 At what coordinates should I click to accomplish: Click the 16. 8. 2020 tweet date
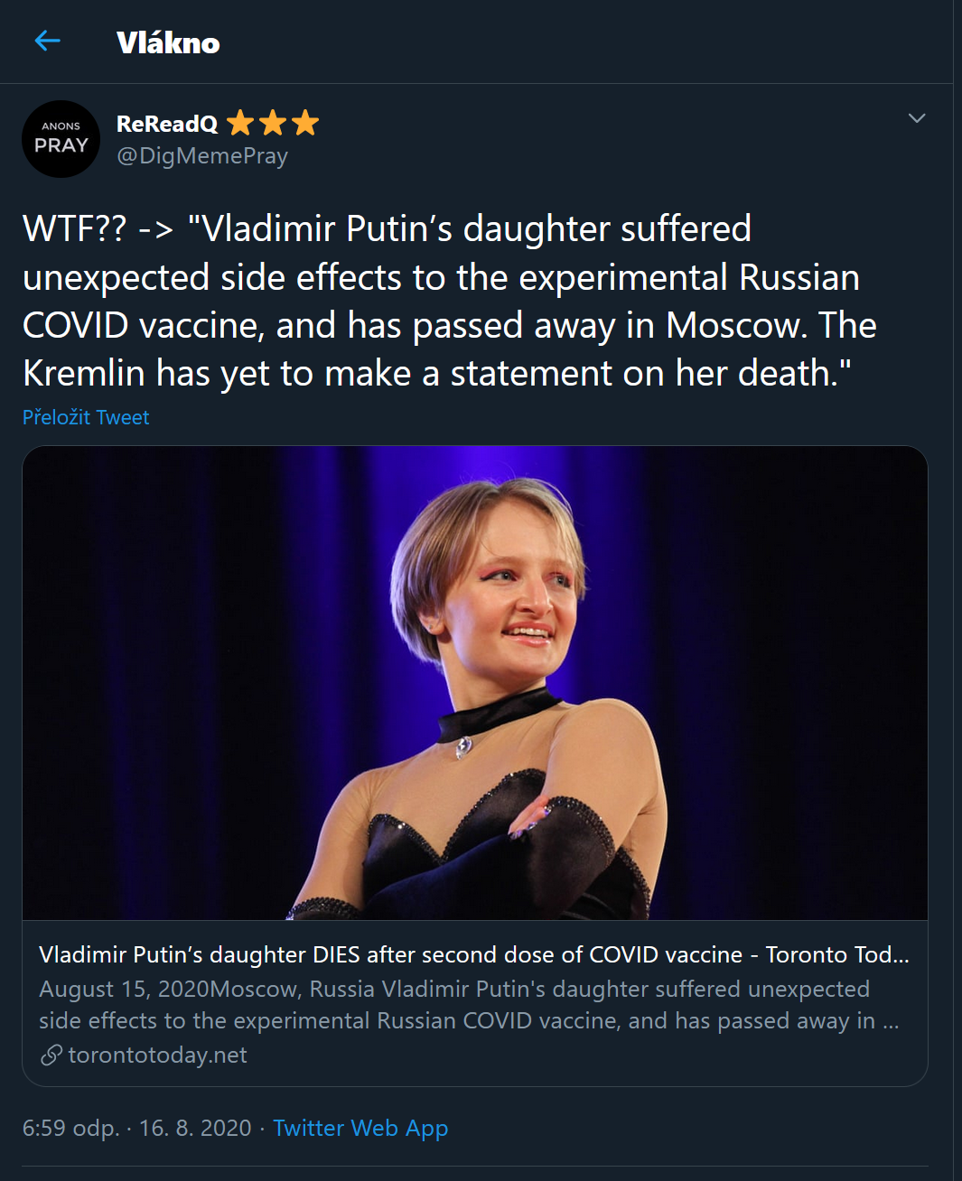tap(195, 1128)
